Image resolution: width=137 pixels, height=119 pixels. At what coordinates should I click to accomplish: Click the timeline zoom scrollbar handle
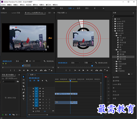(38, 115)
